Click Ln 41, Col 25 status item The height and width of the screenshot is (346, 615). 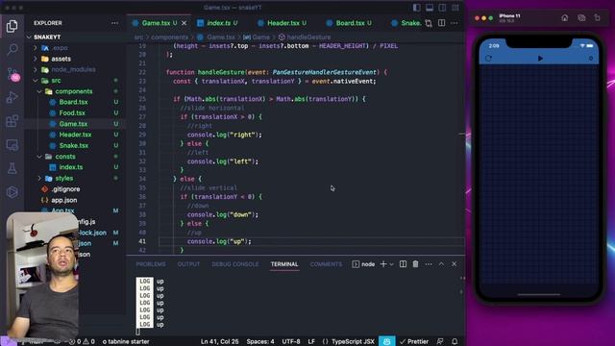click(219, 341)
